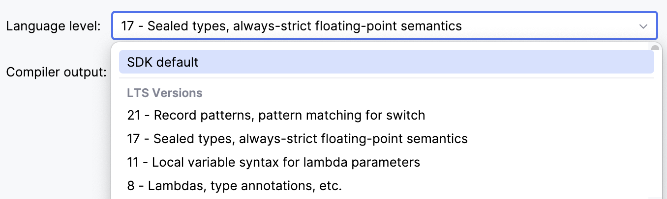Set language level to Java 8
The width and height of the screenshot is (667, 199).
point(234,186)
